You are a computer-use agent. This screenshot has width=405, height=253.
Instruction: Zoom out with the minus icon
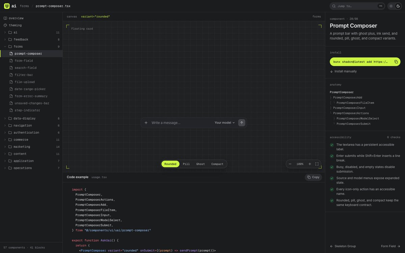click(x=290, y=164)
